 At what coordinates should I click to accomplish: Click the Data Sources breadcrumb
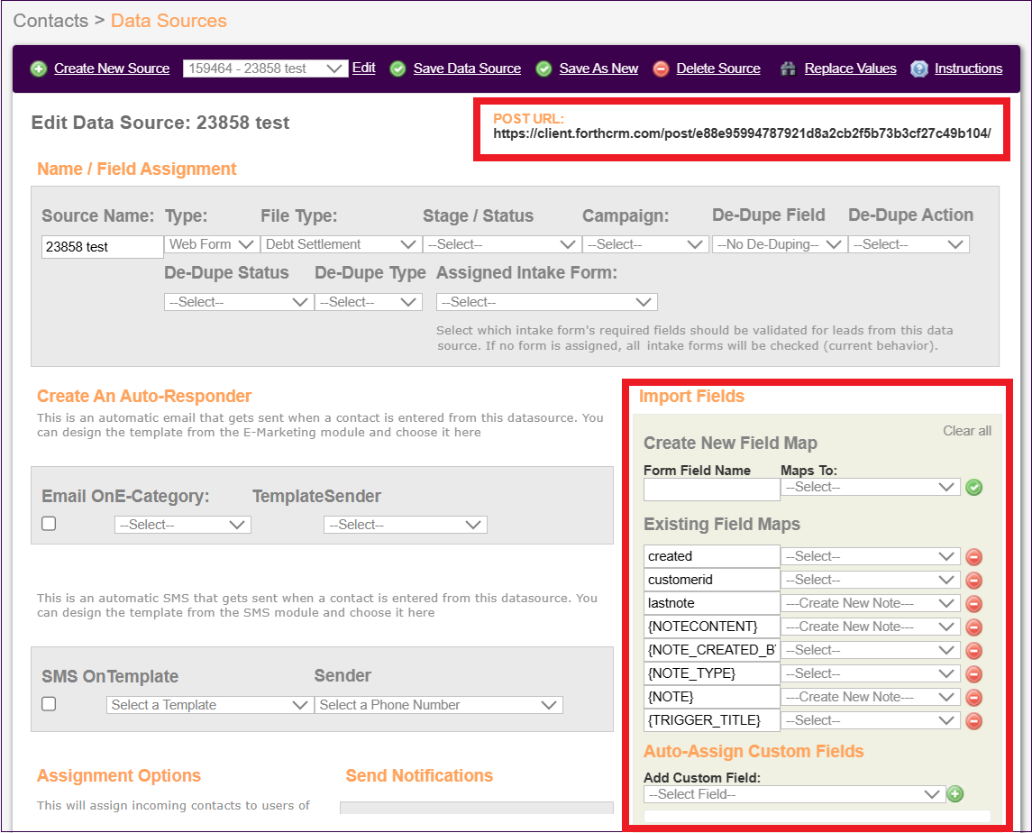pos(169,21)
